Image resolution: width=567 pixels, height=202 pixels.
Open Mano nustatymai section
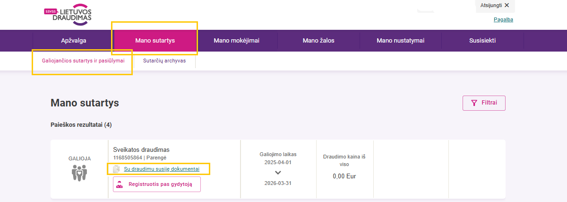click(401, 41)
